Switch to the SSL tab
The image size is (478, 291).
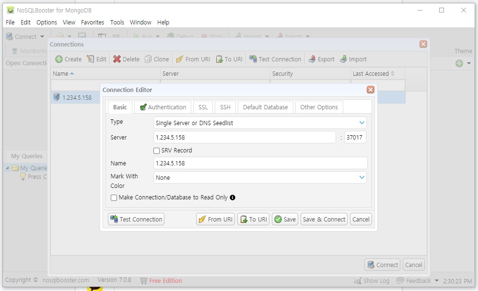(203, 107)
